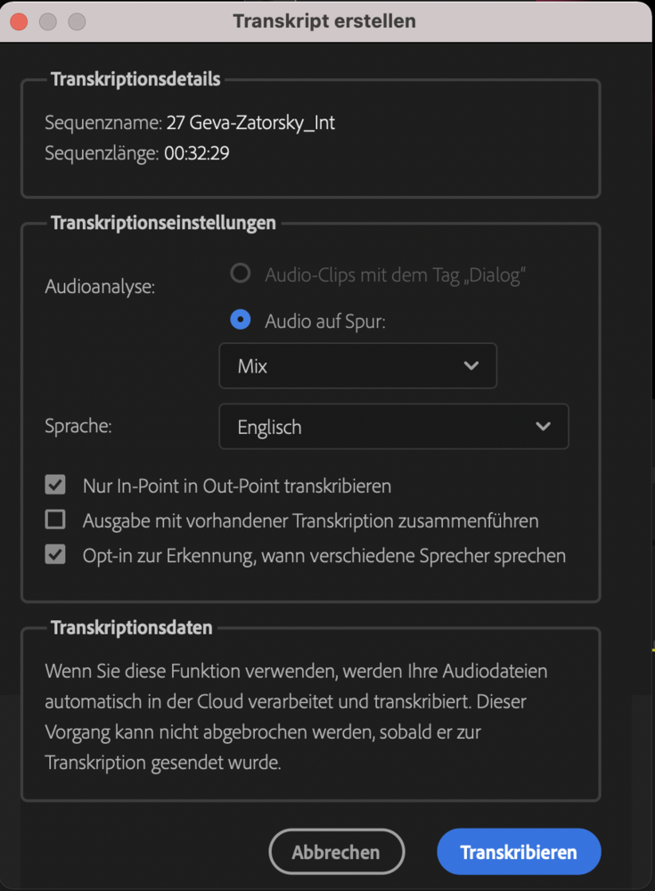655x891 pixels.
Task: Click the gray minimize window button
Action: 48,21
